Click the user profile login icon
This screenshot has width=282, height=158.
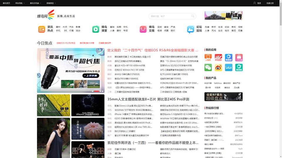pyautogui.click(x=254, y=3)
